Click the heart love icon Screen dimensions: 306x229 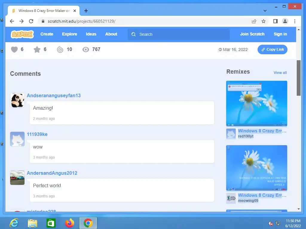pos(14,49)
